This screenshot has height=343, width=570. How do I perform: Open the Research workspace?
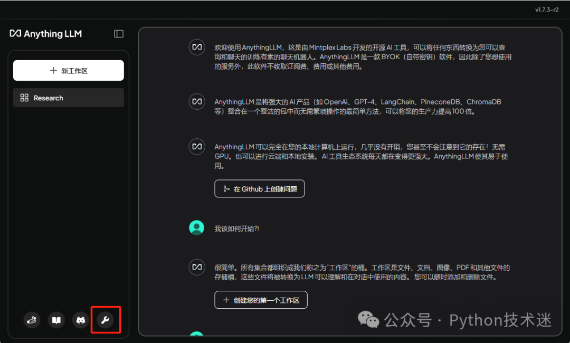point(68,98)
